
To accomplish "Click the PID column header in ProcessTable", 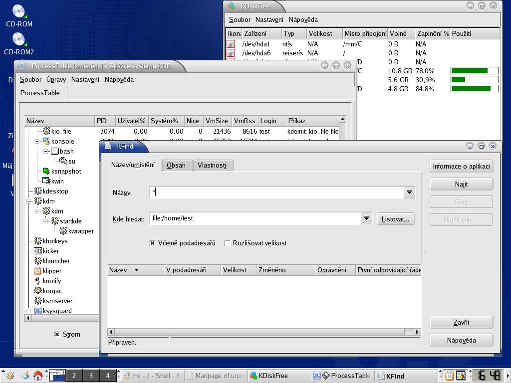I will pyautogui.click(x=105, y=121).
